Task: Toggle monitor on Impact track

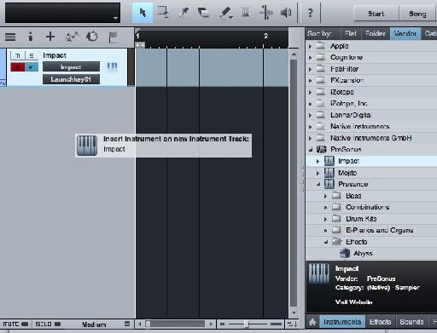Action: pos(32,67)
